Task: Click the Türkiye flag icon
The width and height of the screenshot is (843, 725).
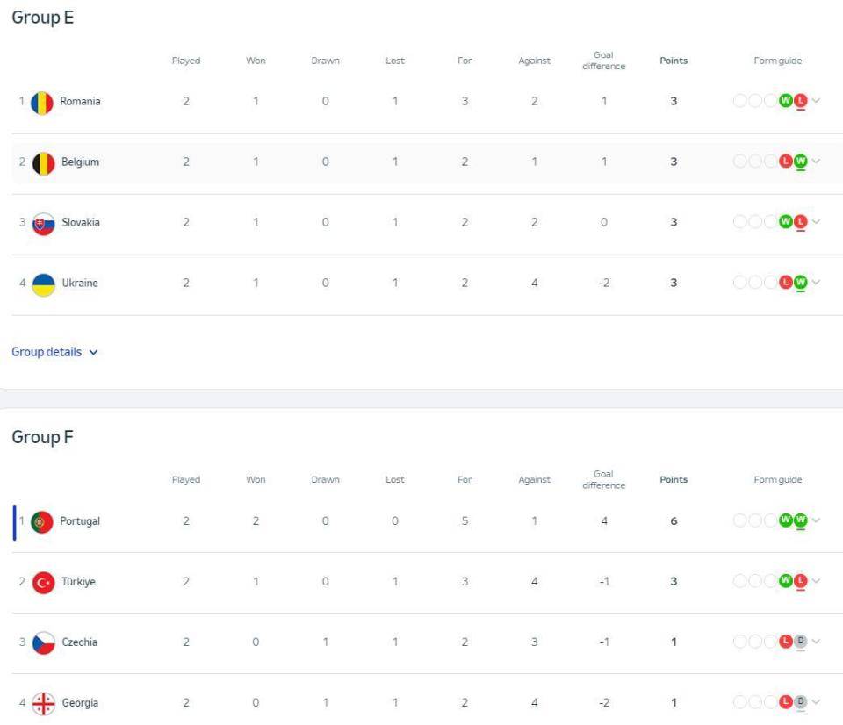Action: click(x=44, y=583)
